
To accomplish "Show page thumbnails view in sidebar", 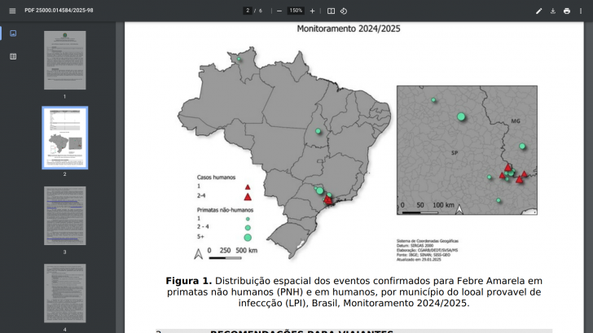I will click(x=13, y=33).
